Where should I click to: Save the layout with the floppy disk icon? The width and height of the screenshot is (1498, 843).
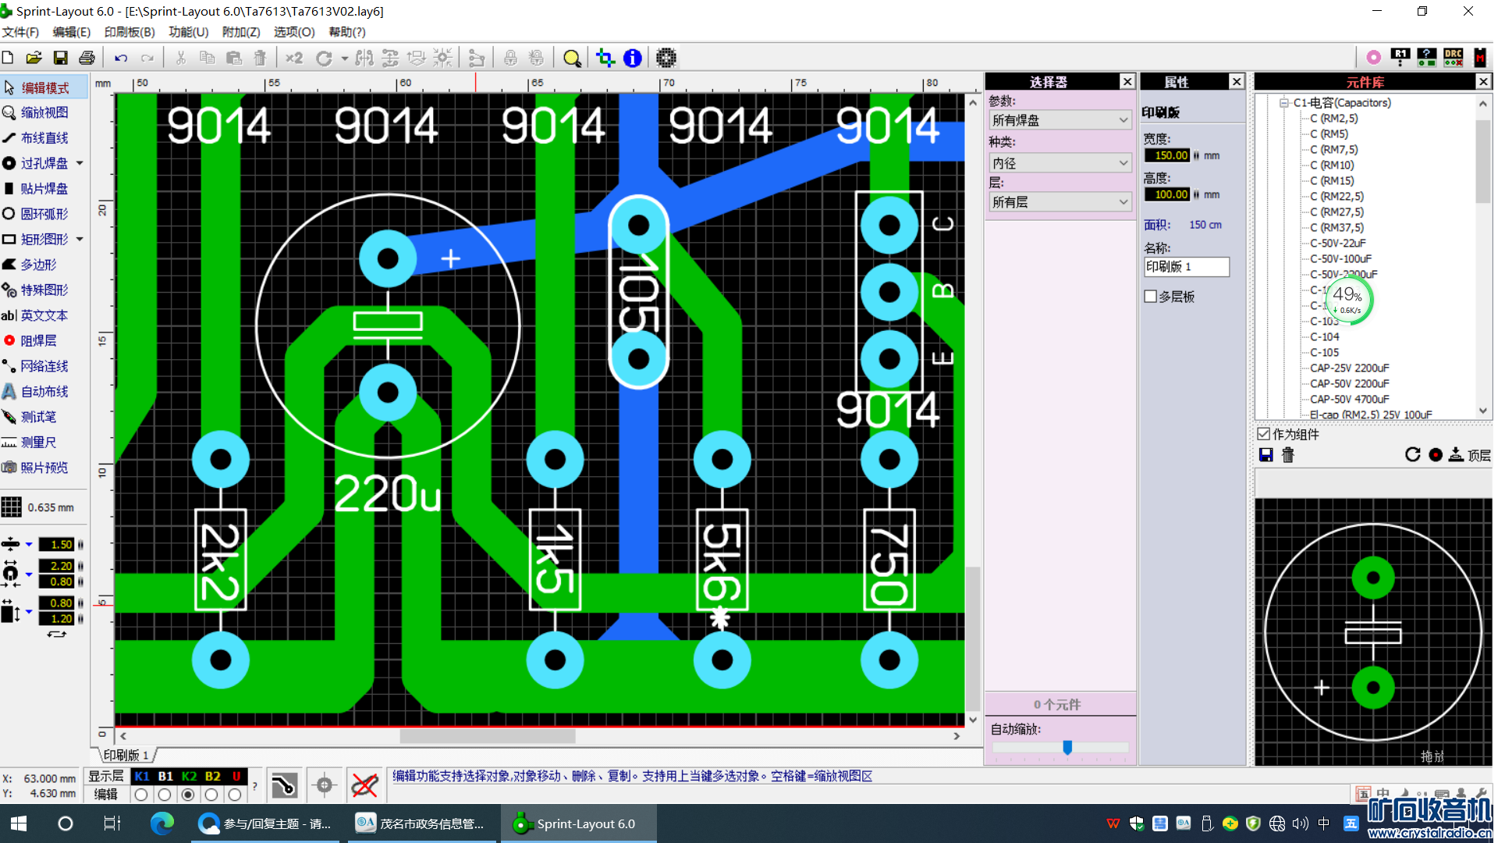tap(60, 58)
